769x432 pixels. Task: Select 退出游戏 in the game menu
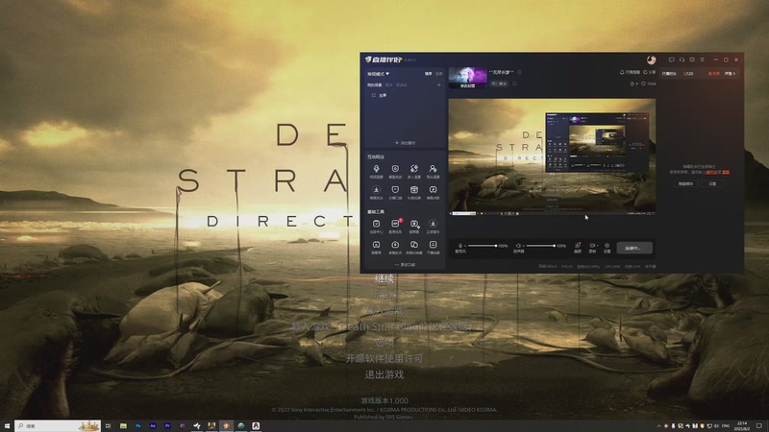point(384,374)
